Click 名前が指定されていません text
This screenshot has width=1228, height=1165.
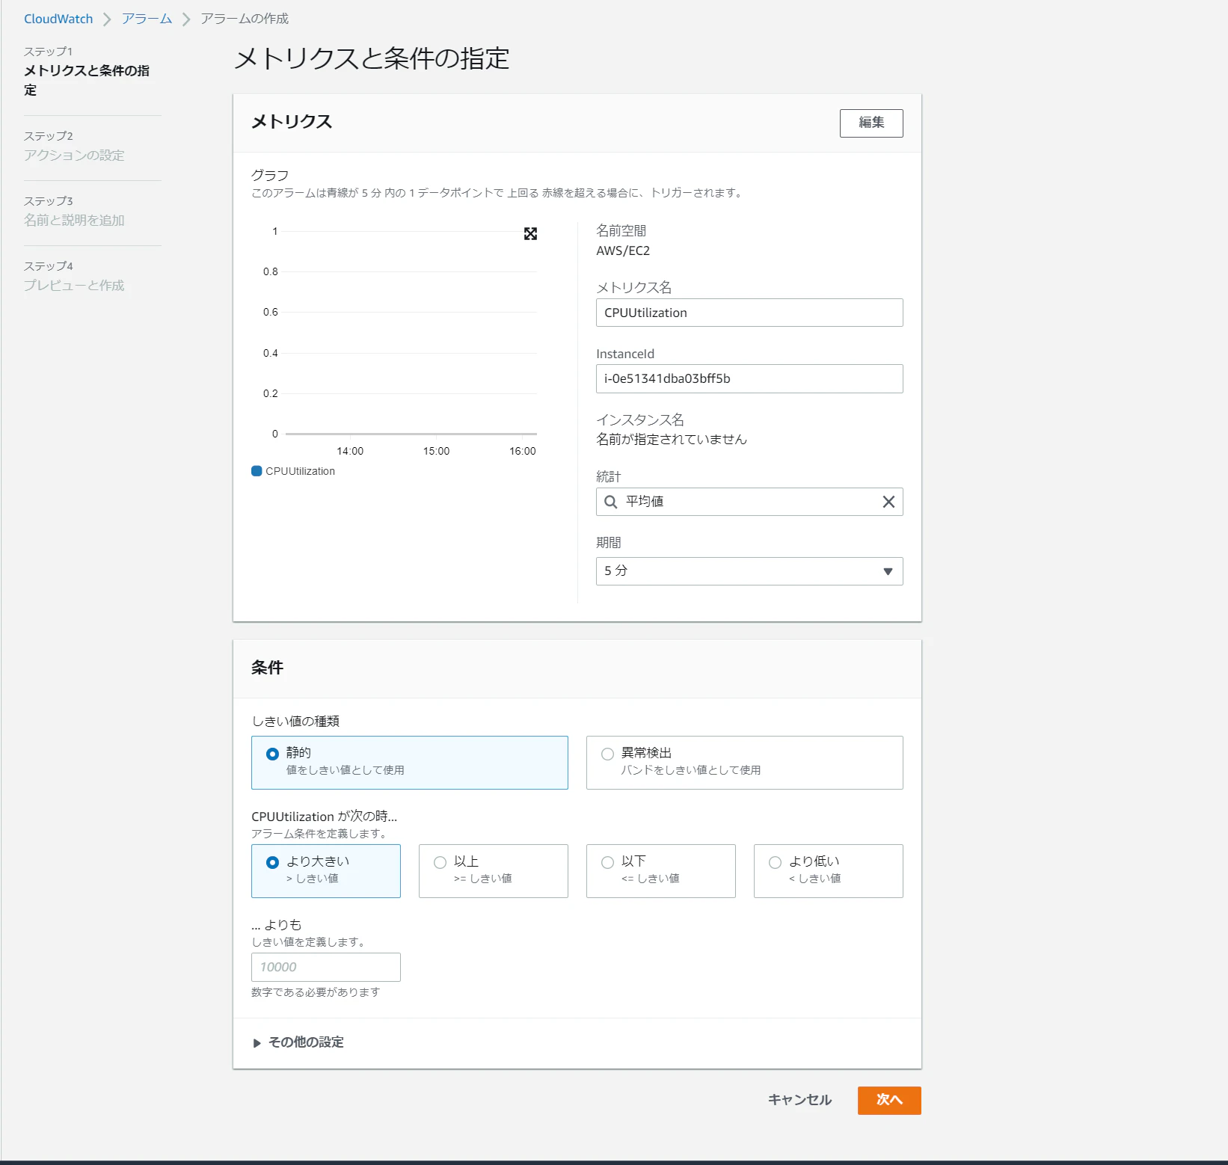click(x=672, y=439)
